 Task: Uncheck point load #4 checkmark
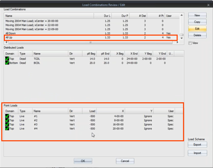tap(7, 128)
